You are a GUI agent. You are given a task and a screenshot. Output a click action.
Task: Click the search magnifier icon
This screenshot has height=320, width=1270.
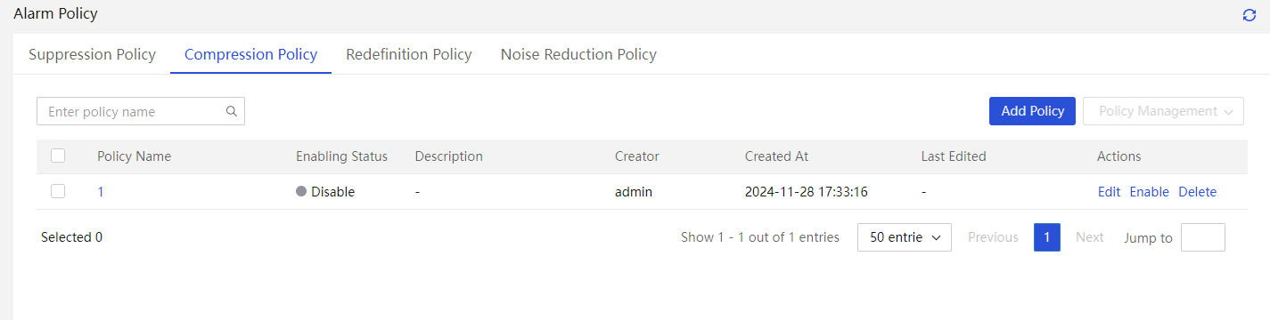[x=231, y=111]
